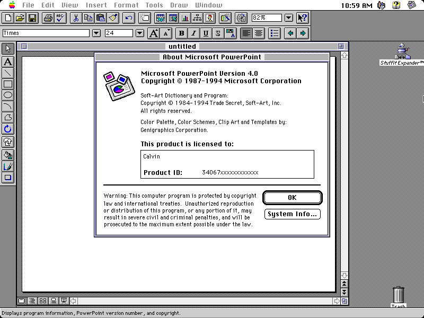The image size is (424, 318).
Task: Insert an Excel worksheet icon
Action: (x=173, y=18)
